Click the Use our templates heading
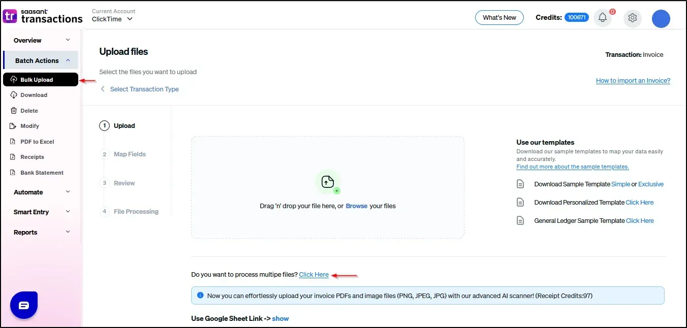687x328 pixels. pyautogui.click(x=545, y=142)
